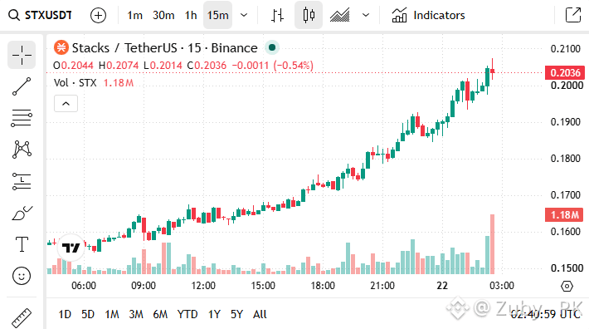Set the date range to 5D

pyautogui.click(x=88, y=314)
